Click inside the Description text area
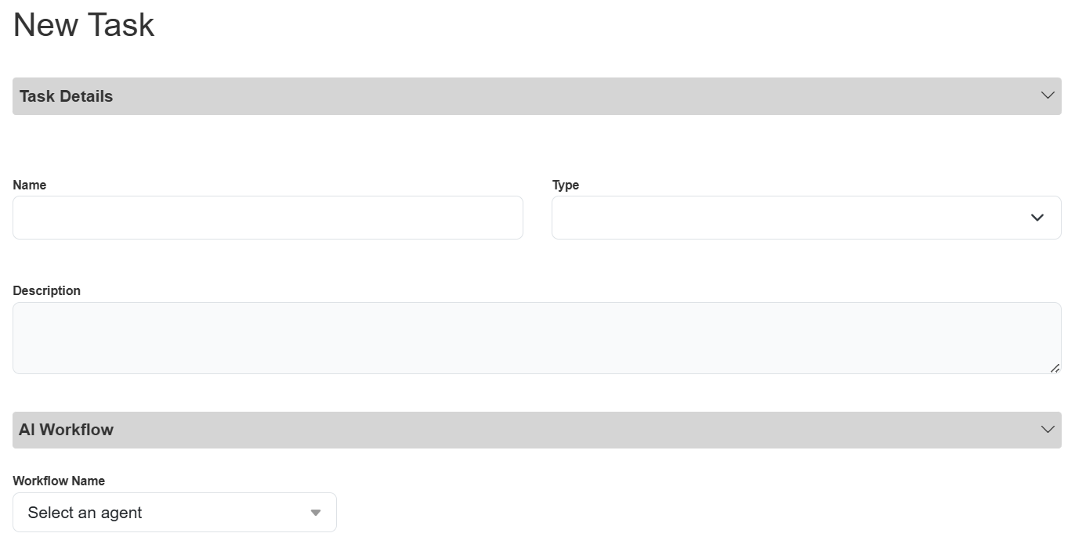The image size is (1075, 544). click(537, 338)
